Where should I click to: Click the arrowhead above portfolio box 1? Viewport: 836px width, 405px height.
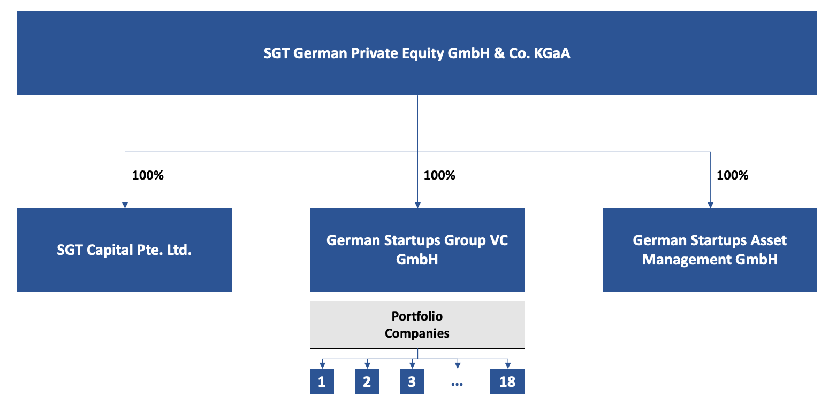(322, 366)
